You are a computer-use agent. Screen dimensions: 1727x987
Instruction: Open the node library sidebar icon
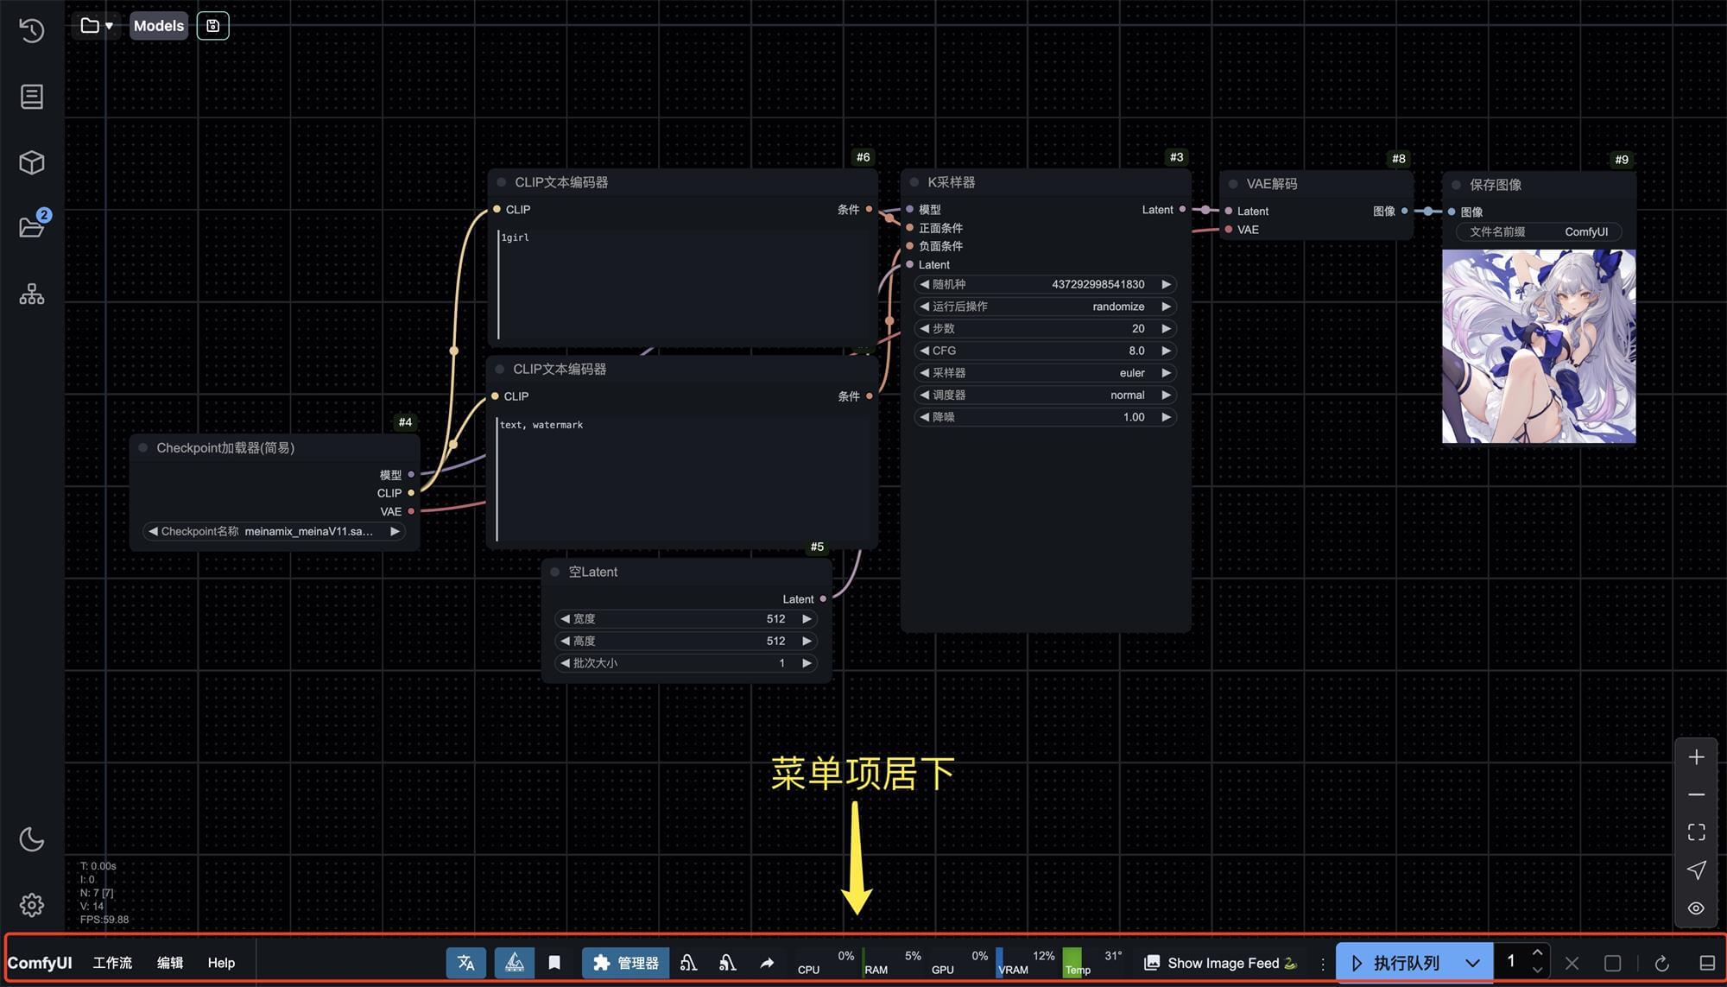pos(32,97)
